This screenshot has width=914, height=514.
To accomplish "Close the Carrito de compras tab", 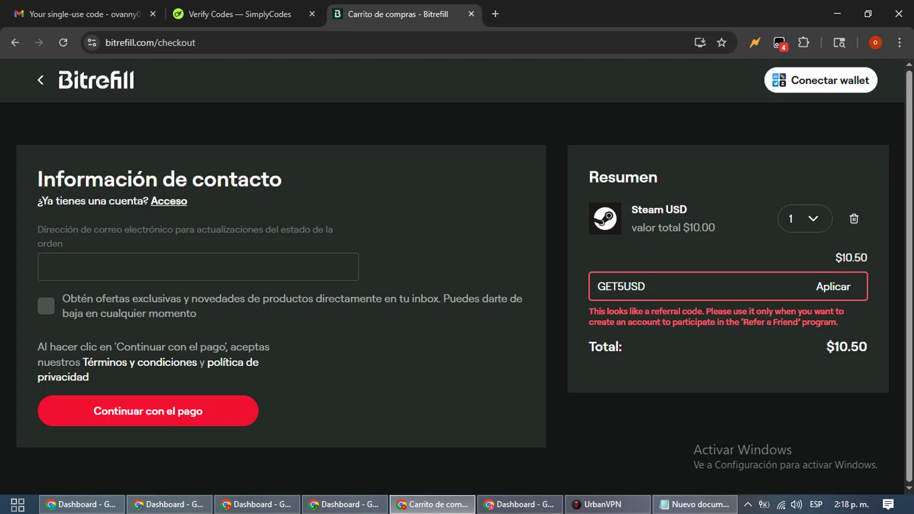I will pyautogui.click(x=471, y=14).
